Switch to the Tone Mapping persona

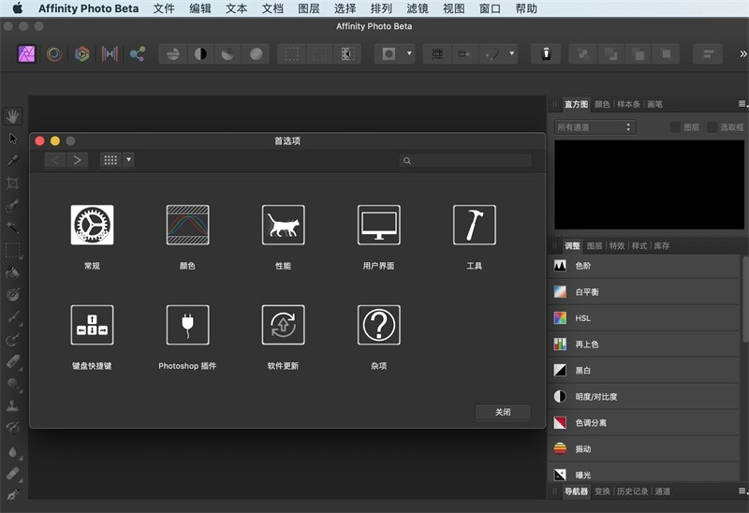click(x=110, y=54)
